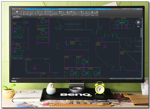
Task: Open the BIM 360 ribbon tab
Action: point(42,10)
